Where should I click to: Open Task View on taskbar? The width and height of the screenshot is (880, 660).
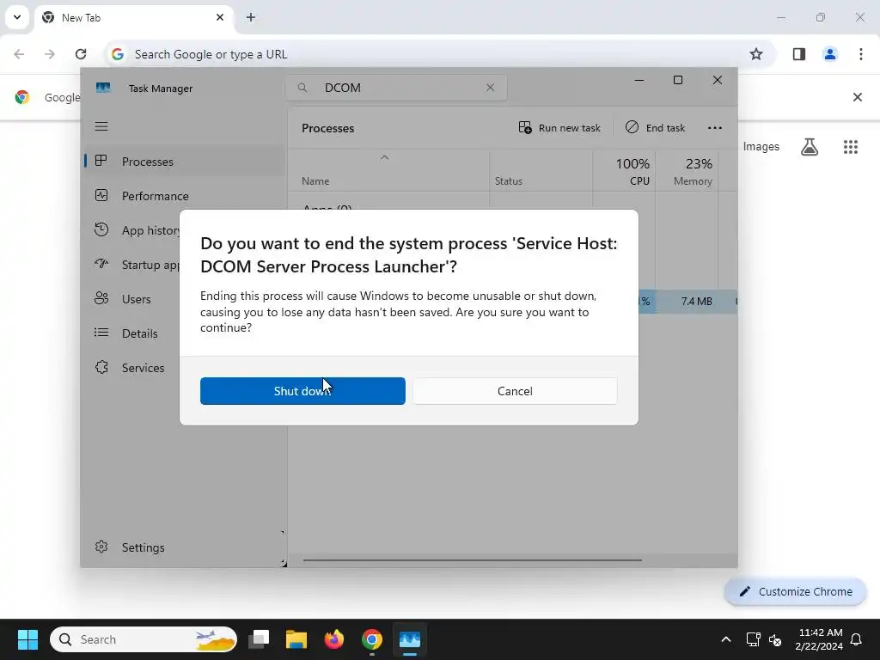(259, 639)
